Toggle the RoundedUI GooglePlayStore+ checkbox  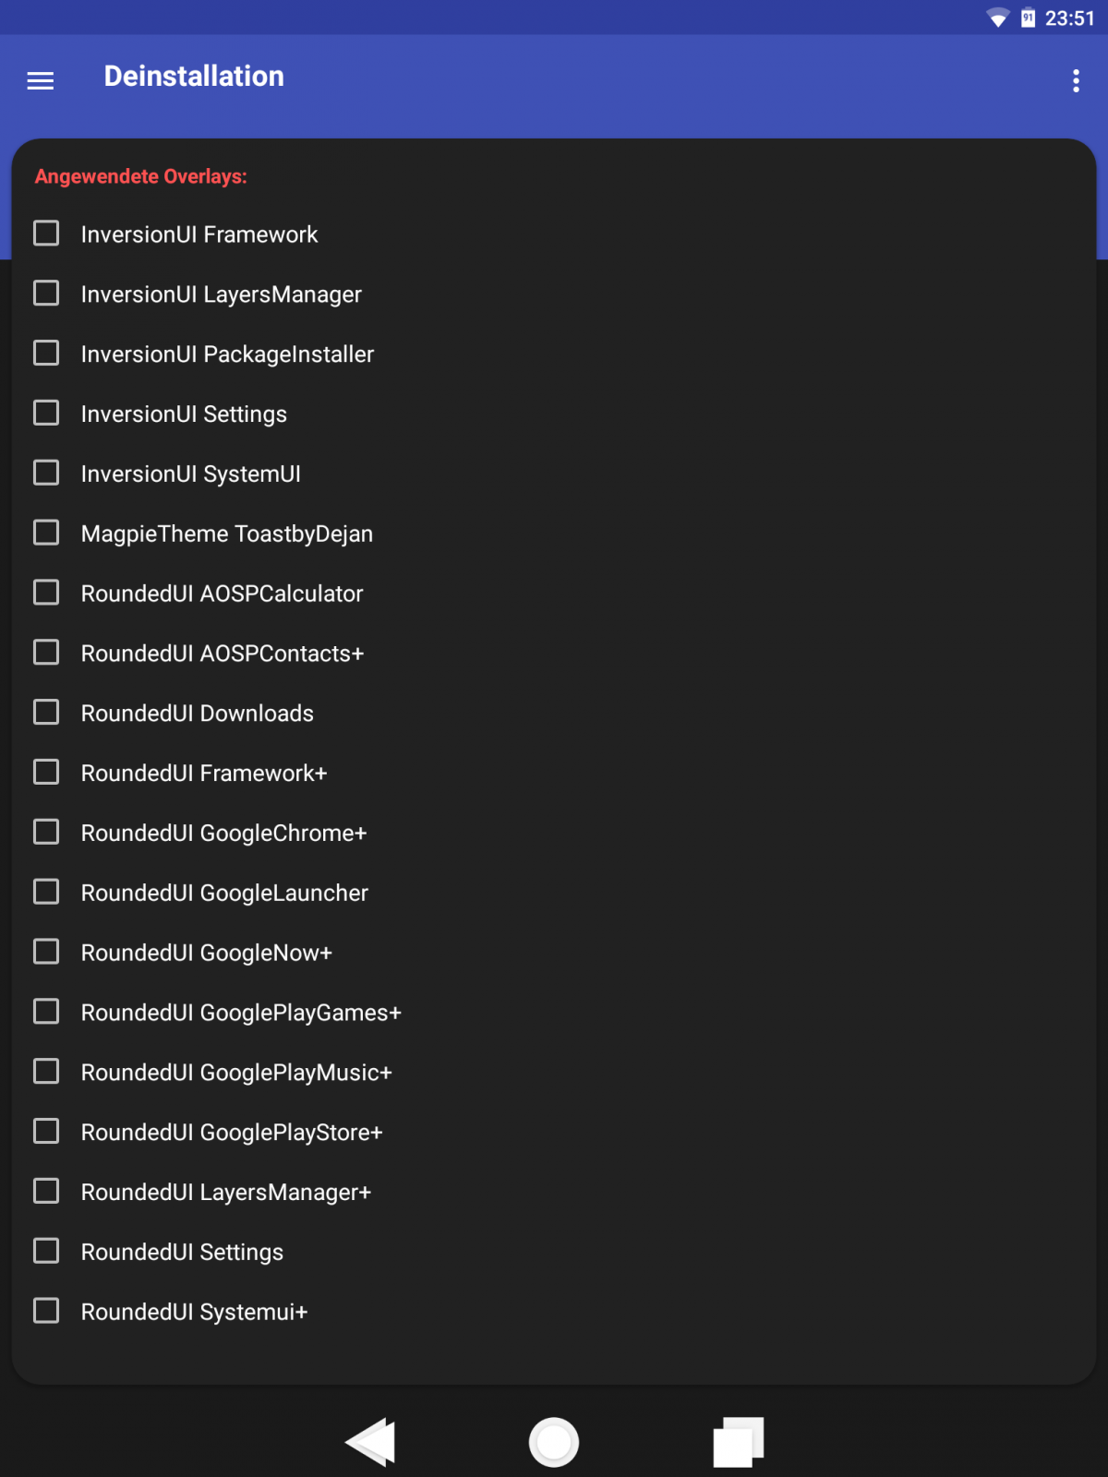click(46, 1131)
